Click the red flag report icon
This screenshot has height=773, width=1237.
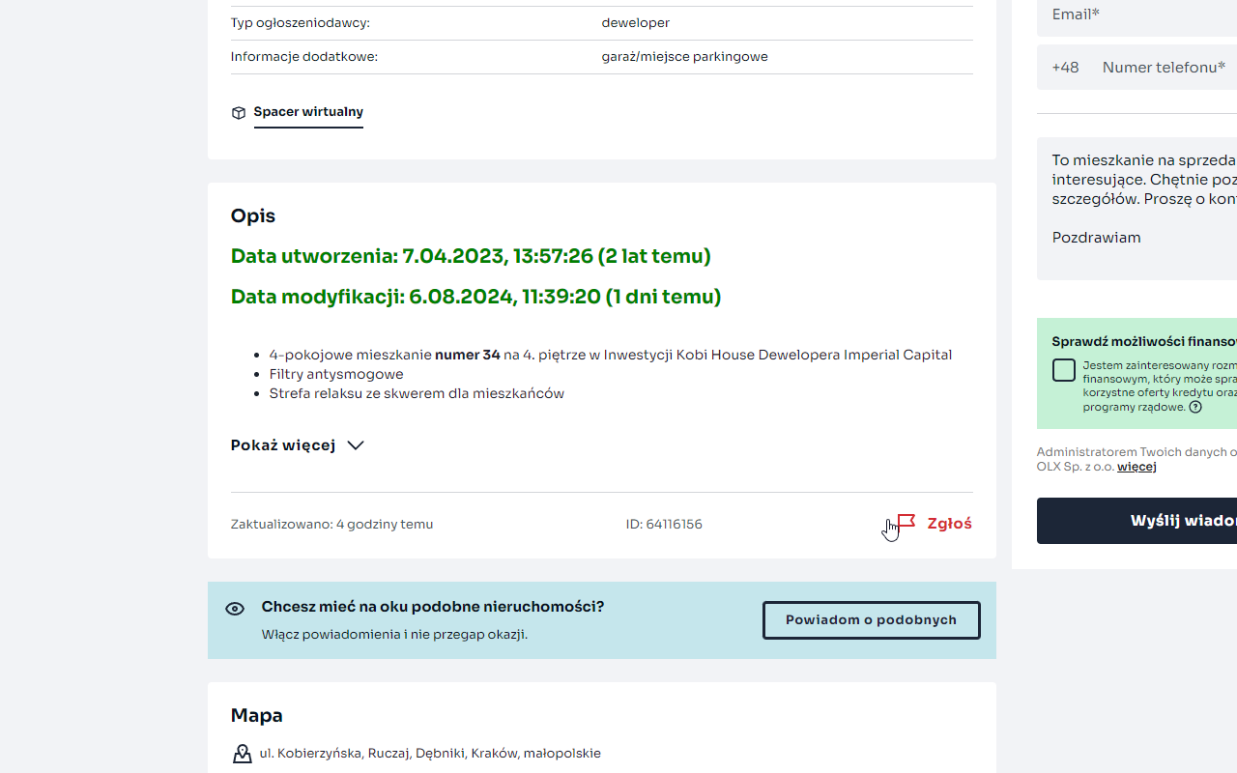point(906,523)
